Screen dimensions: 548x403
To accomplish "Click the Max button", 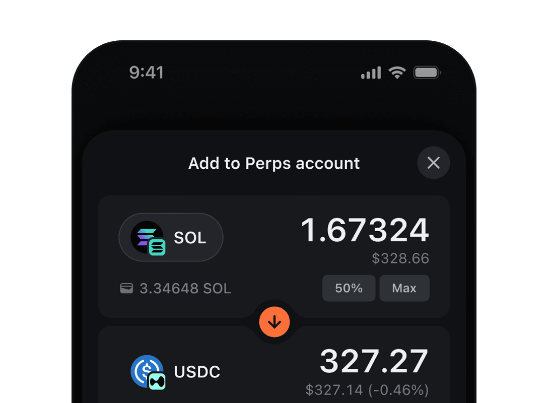I will (404, 288).
